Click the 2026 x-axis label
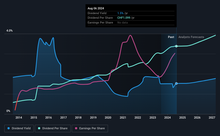The height and width of the screenshot is (136, 220). (197, 118)
